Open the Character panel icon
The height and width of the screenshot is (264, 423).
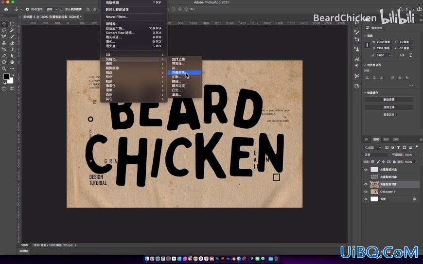pyautogui.click(x=357, y=59)
